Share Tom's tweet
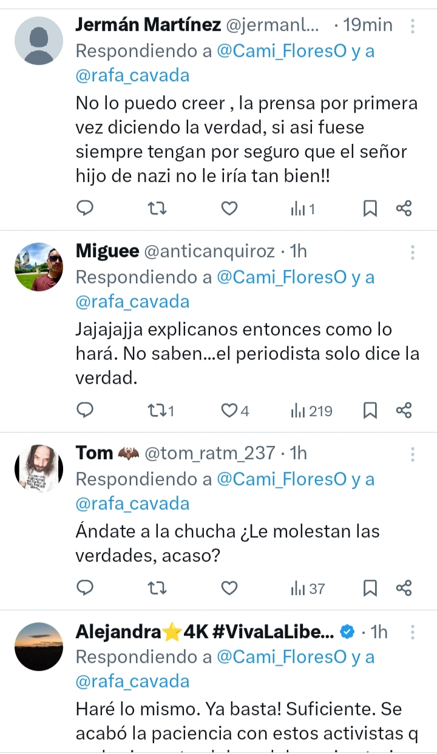 (404, 588)
